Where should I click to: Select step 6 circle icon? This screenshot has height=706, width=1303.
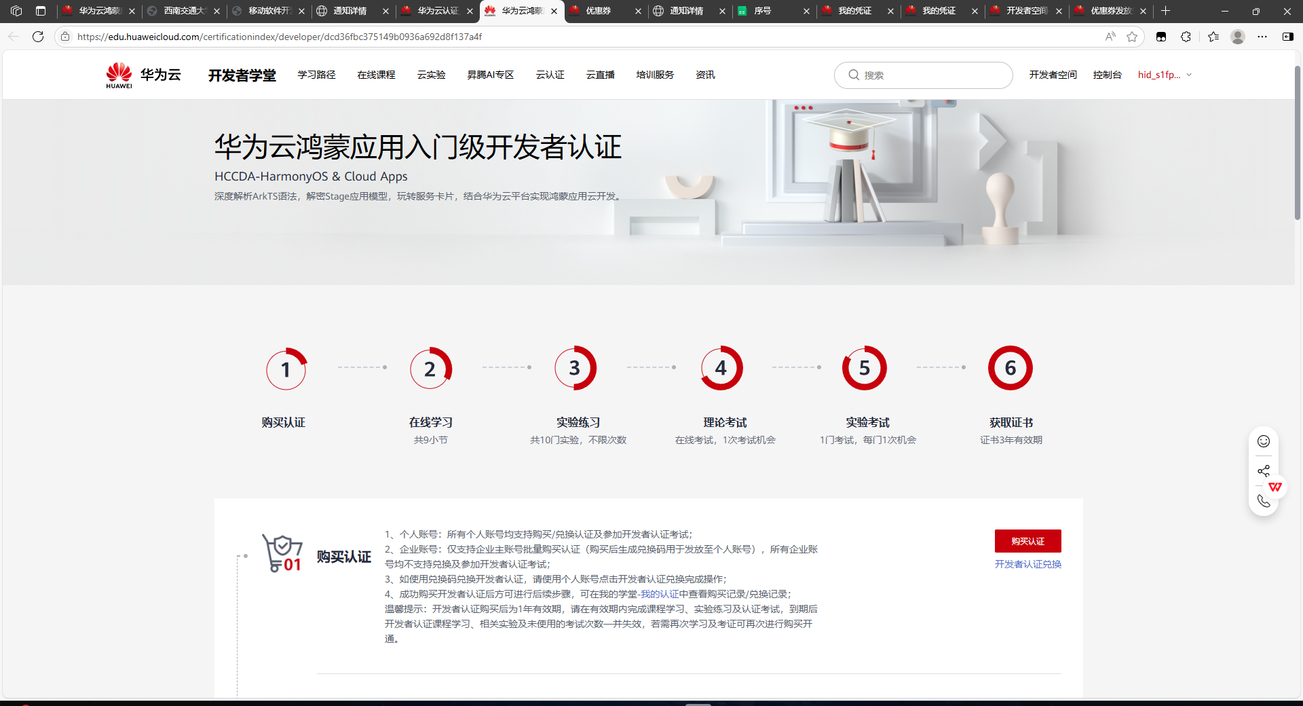pyautogui.click(x=1011, y=368)
